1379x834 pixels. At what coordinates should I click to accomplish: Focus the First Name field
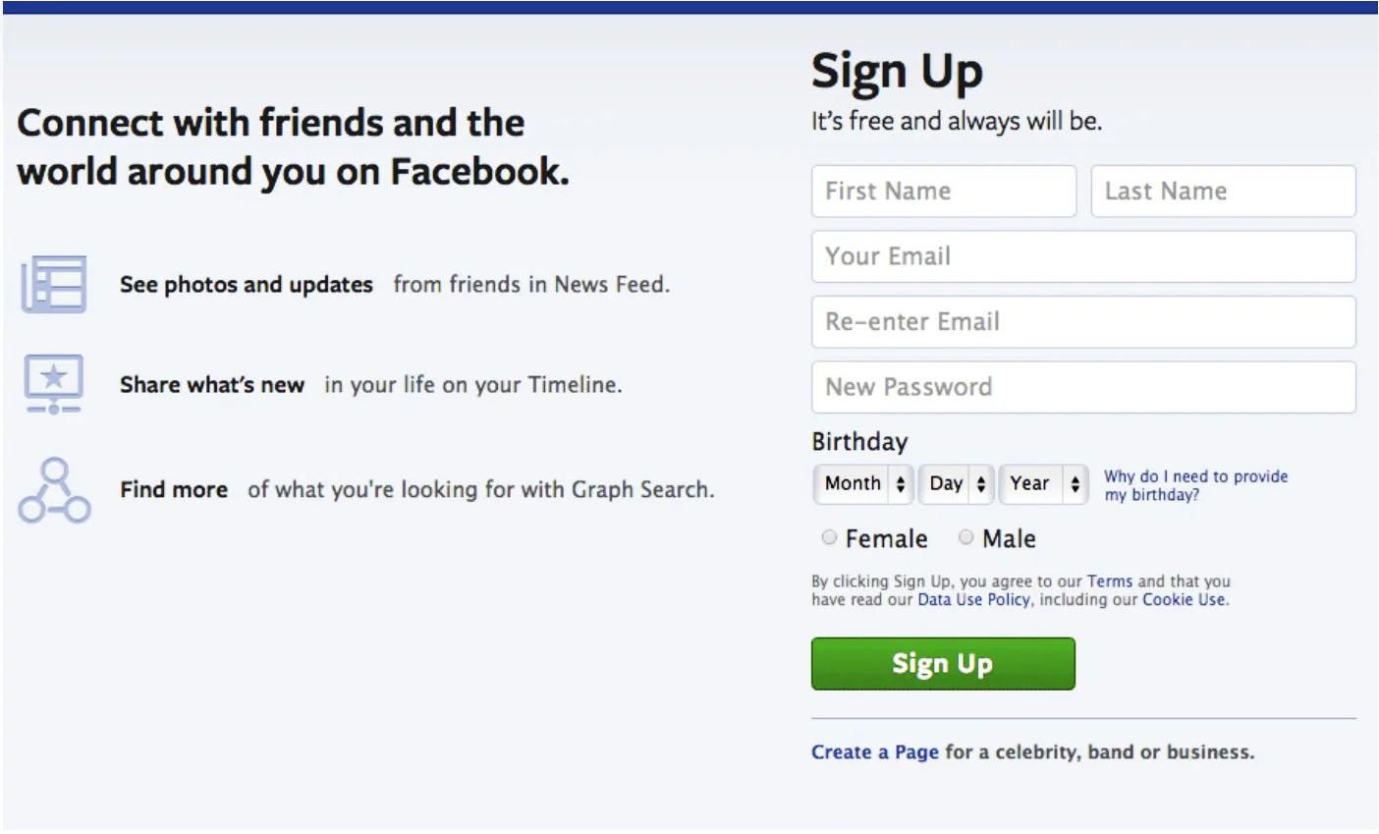click(943, 191)
